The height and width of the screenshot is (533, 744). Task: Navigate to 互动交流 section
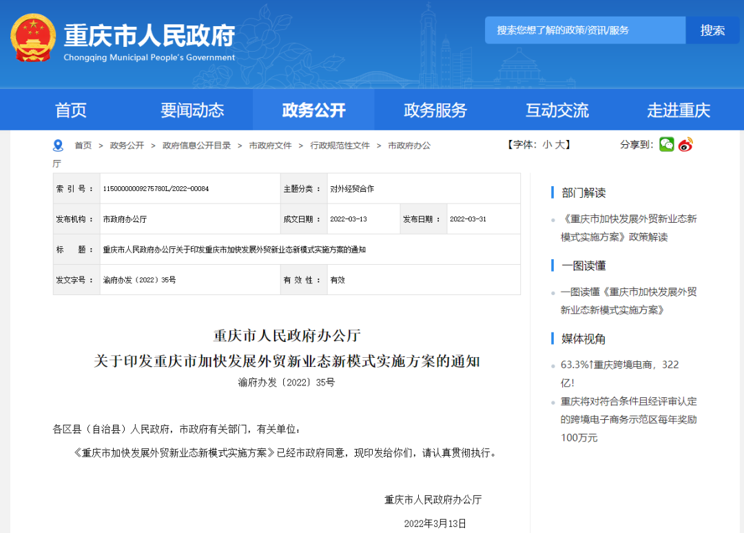[557, 110]
